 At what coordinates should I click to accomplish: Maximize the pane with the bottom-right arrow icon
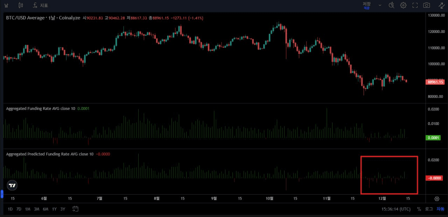click(x=436, y=198)
